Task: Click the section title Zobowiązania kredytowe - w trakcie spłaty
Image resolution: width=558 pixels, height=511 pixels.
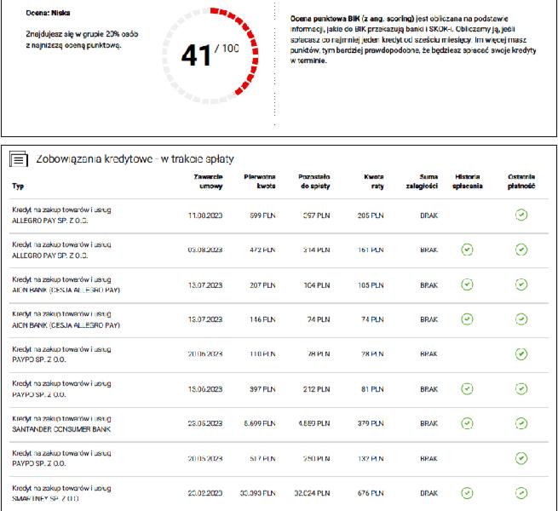Action: click(135, 158)
